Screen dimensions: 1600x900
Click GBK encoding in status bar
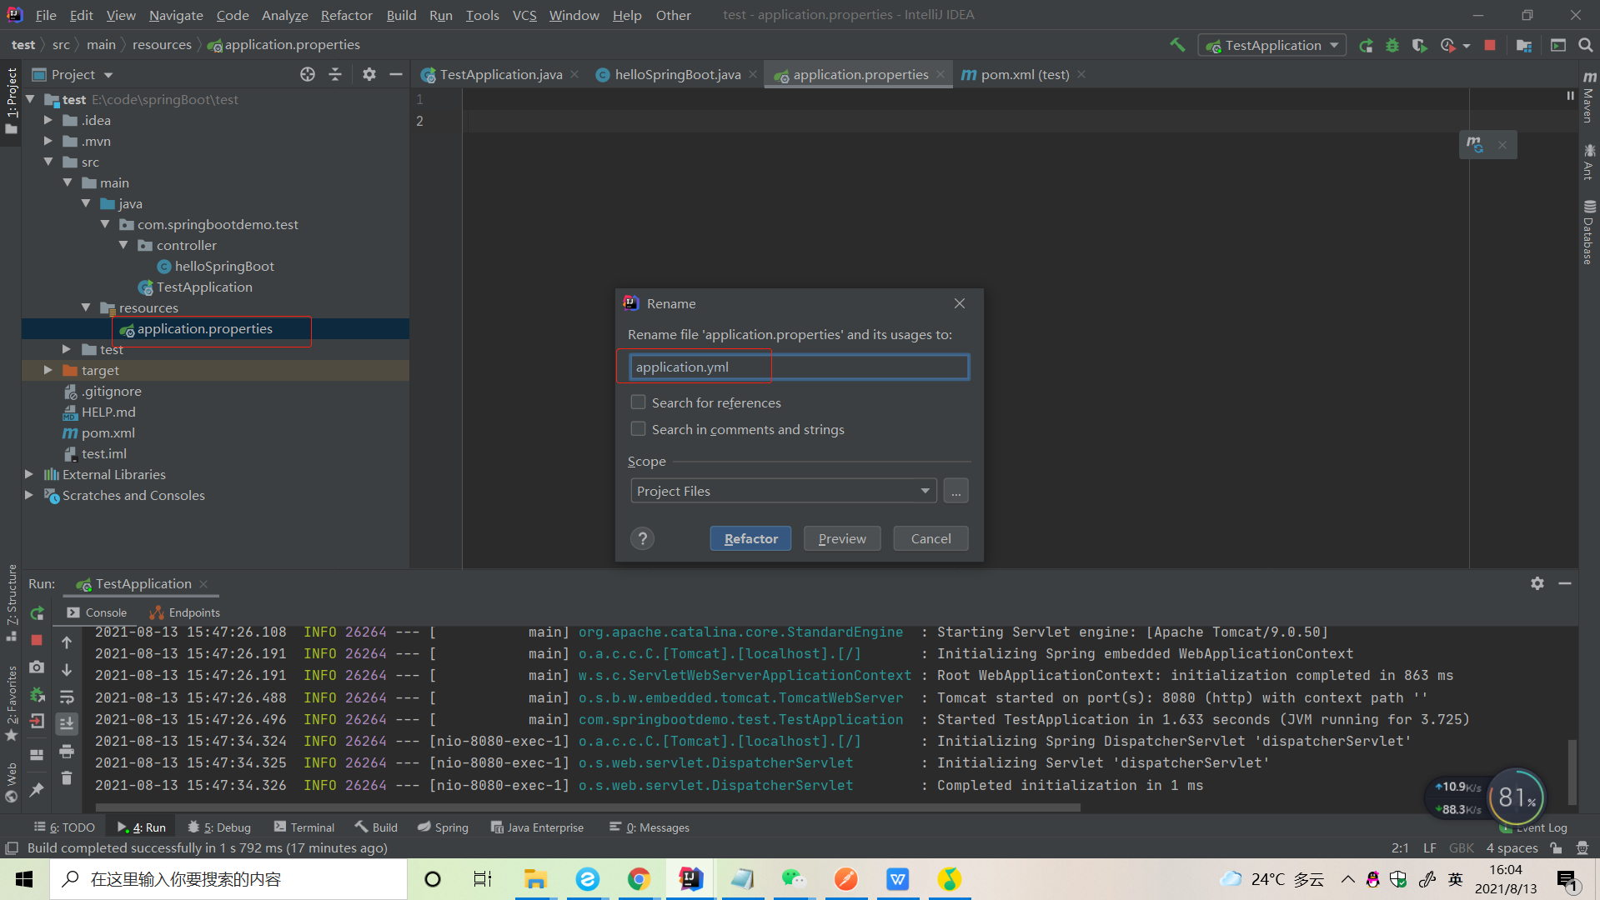coord(1461,848)
